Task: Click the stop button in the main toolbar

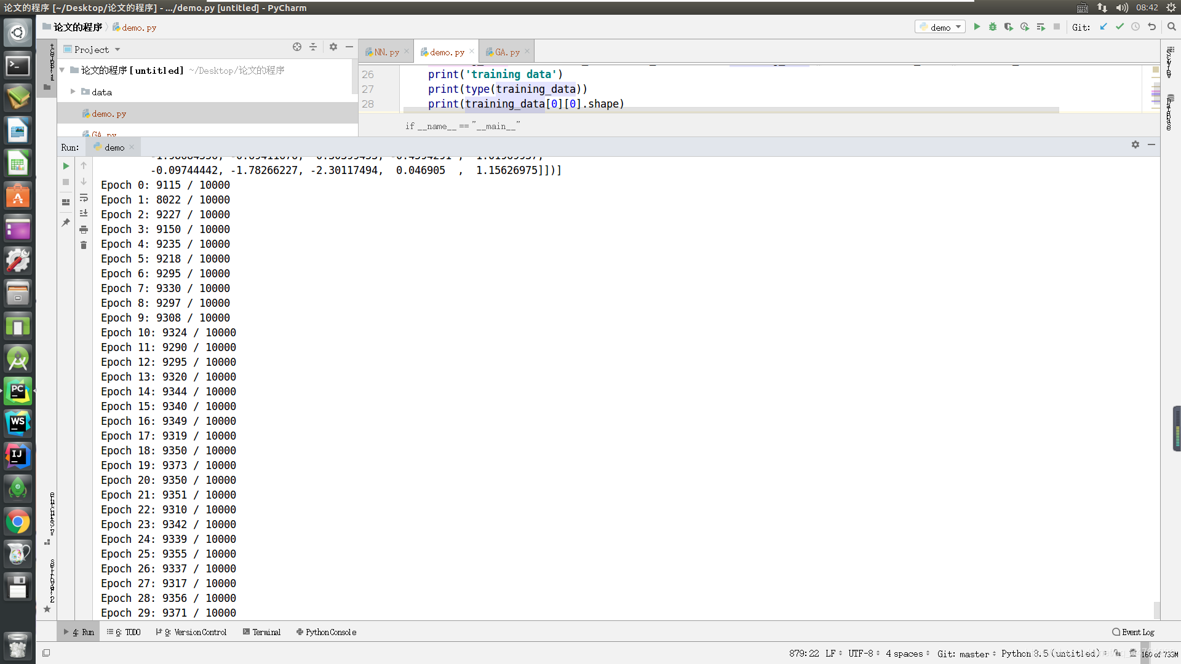Action: [1057, 27]
